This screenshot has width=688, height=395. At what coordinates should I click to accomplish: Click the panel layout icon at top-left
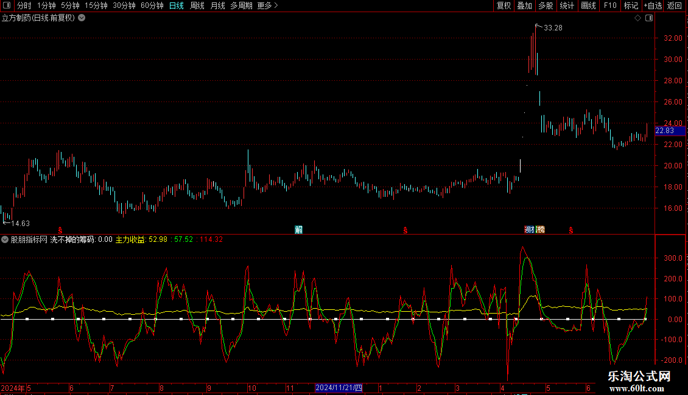[7, 5]
